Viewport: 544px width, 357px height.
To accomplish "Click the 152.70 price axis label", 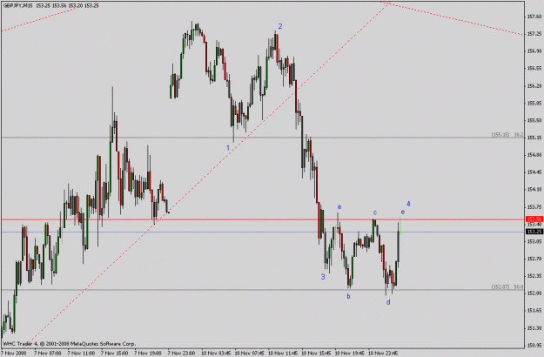I will (x=534, y=259).
